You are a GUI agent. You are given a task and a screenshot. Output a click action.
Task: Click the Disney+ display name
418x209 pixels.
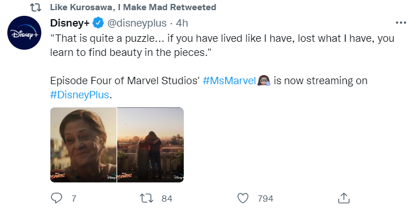click(x=70, y=23)
